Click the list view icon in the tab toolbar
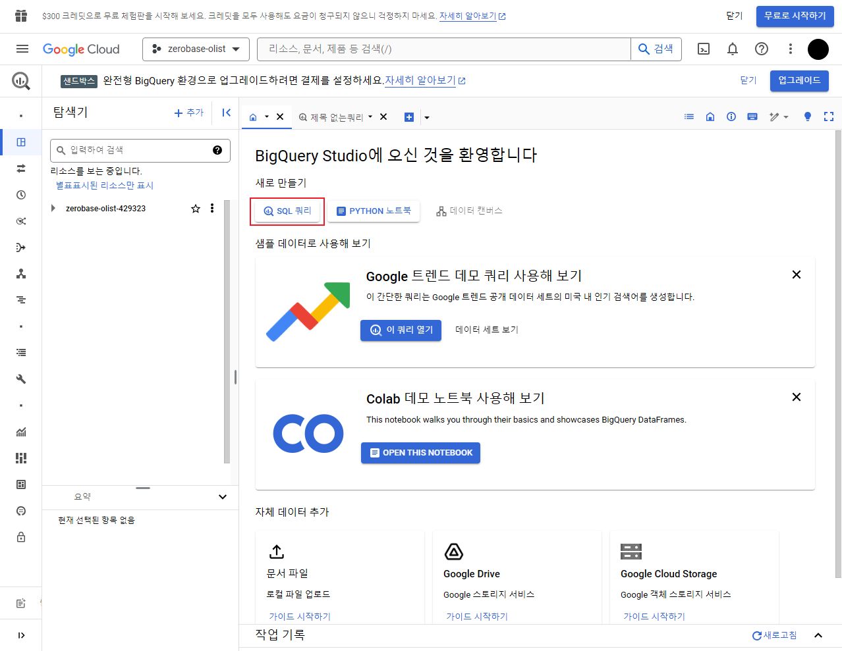Viewport: 842px width, 651px height. 689,117
